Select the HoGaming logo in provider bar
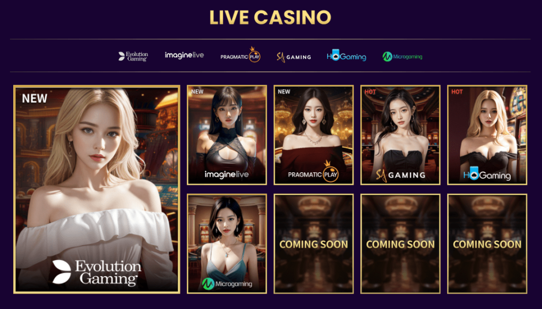The height and width of the screenshot is (309, 542). click(x=346, y=56)
